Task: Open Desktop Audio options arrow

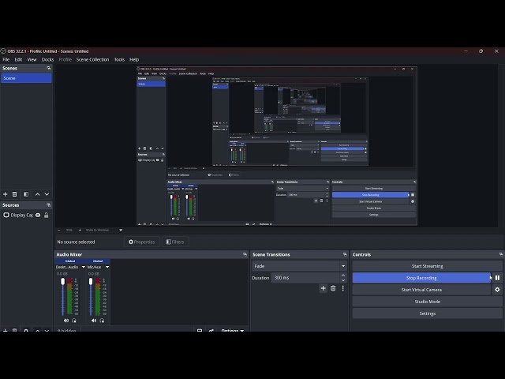Action: [84, 267]
